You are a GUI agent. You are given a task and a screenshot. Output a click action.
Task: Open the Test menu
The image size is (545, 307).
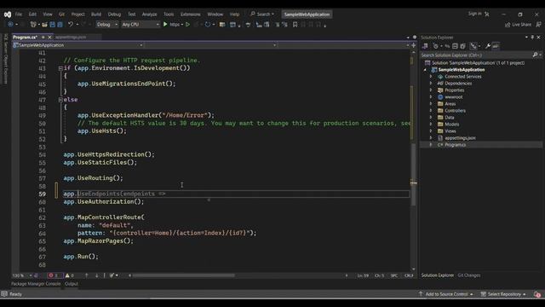pyautogui.click(x=131, y=14)
